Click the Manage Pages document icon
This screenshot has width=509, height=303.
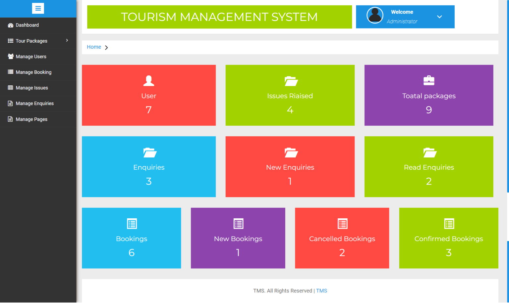pyautogui.click(x=10, y=119)
